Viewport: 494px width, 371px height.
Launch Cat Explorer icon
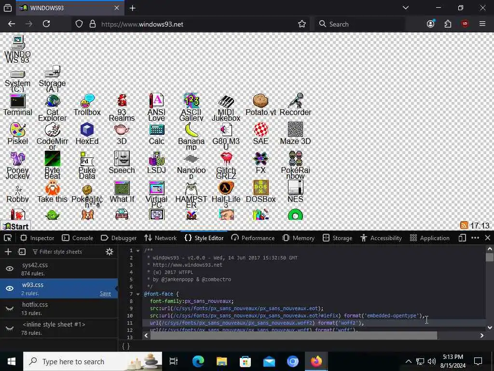tap(52, 108)
